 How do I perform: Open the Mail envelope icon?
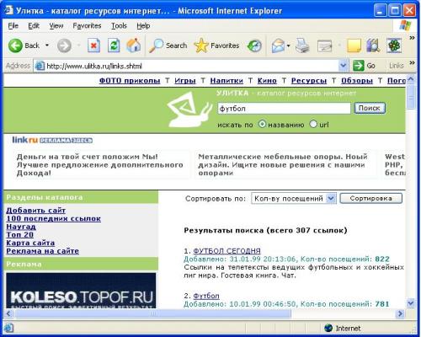point(278,45)
